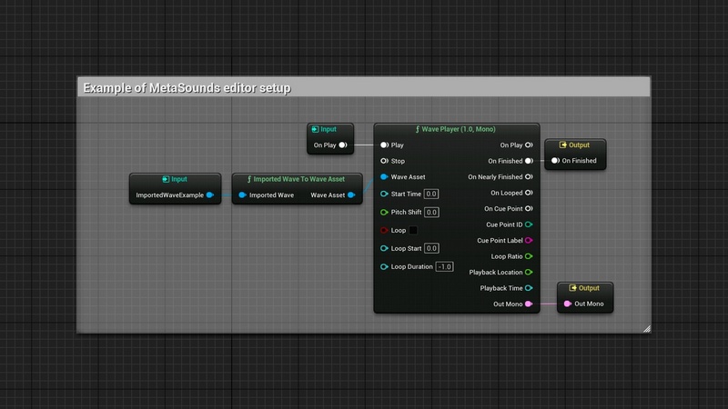Select the Out Mono Output node header
728x409 pixels.
(584, 287)
